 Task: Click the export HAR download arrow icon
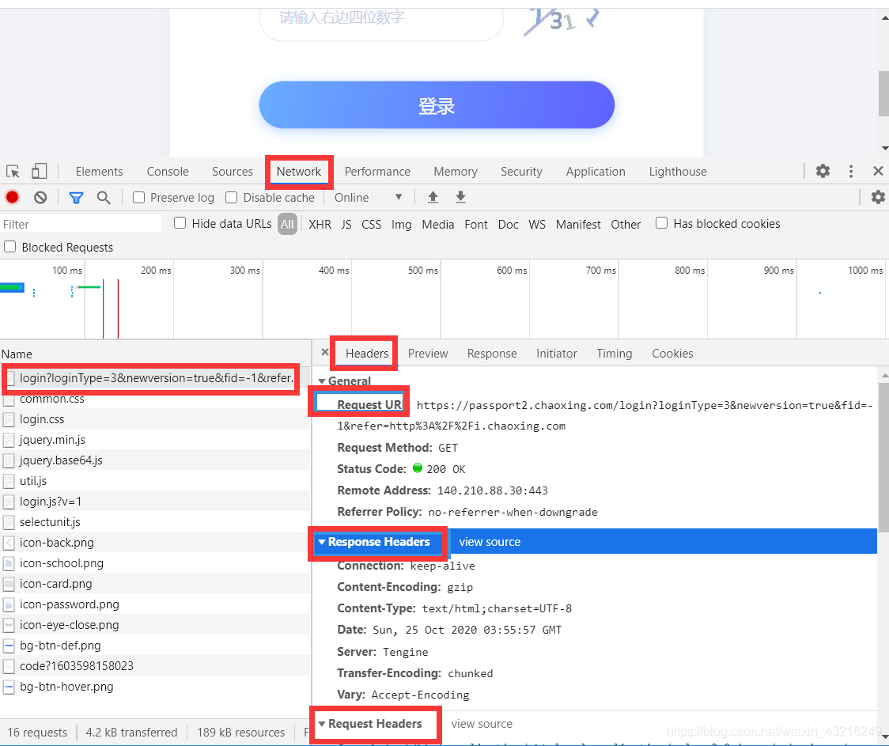460,198
